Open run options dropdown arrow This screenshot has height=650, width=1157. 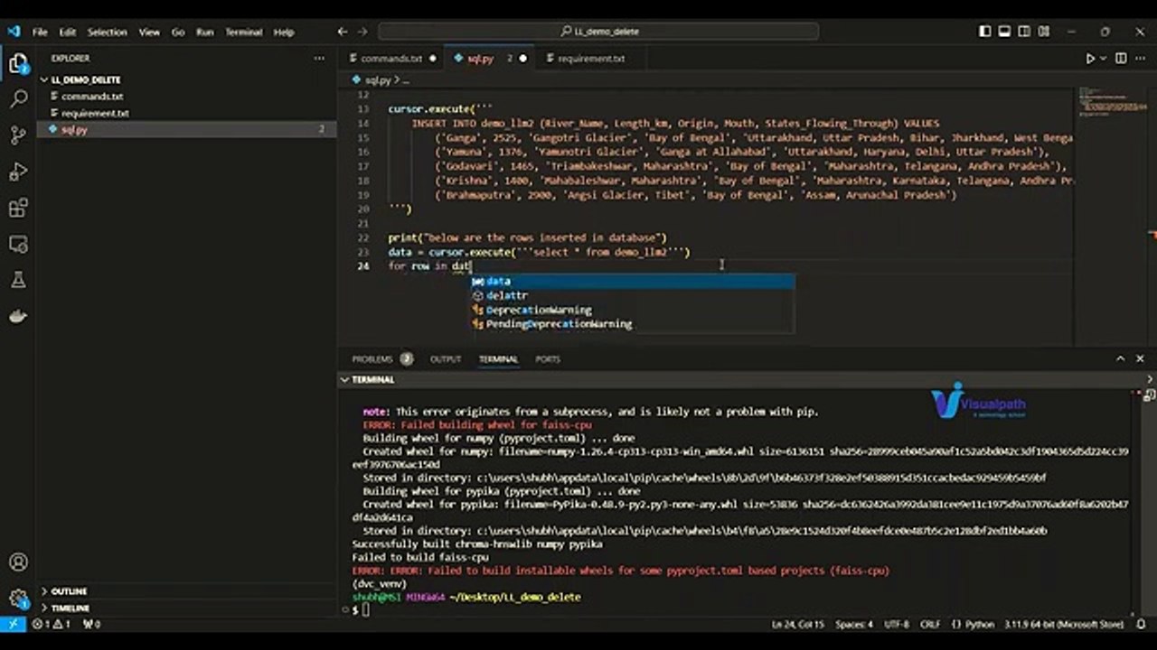[x=1104, y=59]
